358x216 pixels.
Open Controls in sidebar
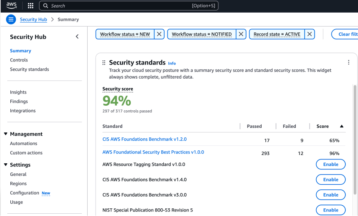pyautogui.click(x=19, y=60)
